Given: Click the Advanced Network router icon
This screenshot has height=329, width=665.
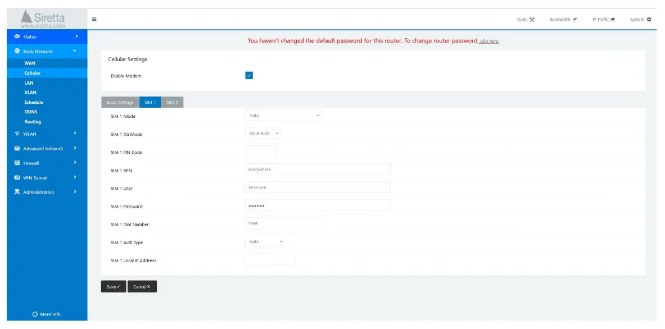Looking at the screenshot, I should click(x=17, y=148).
